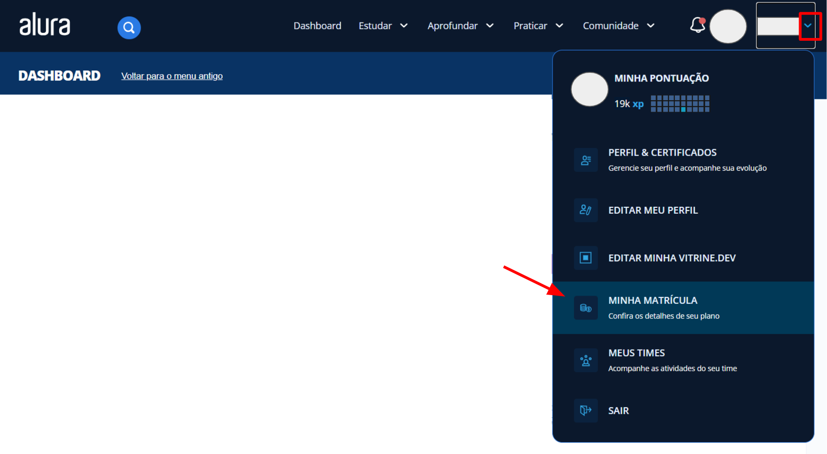Go to Dashboard in the top navigation
Viewport: 827px width, 454px height.
317,26
